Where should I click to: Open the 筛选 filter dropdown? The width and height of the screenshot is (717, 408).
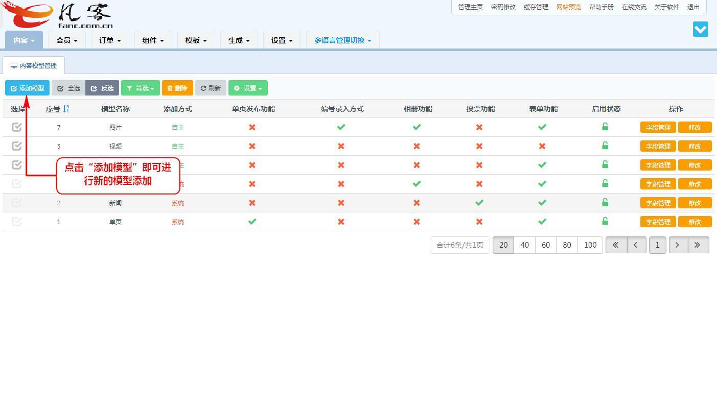(x=141, y=88)
